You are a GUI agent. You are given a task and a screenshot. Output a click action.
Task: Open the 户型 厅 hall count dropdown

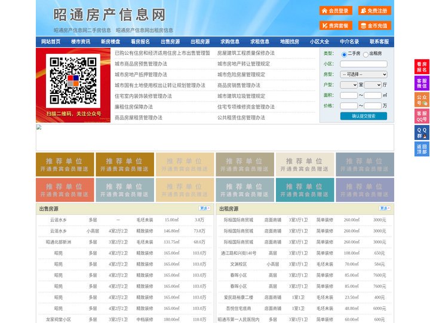tap(373, 85)
